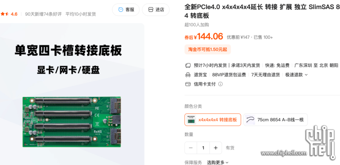The height and width of the screenshot is (165, 340).
Task: Open the 客服 button
Action: click(126, 10)
